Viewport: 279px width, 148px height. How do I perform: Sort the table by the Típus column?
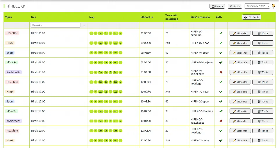[8, 17]
